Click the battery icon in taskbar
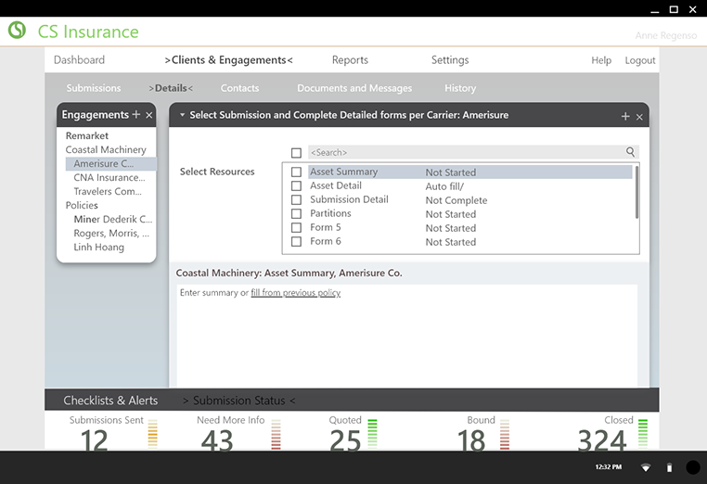 669,467
